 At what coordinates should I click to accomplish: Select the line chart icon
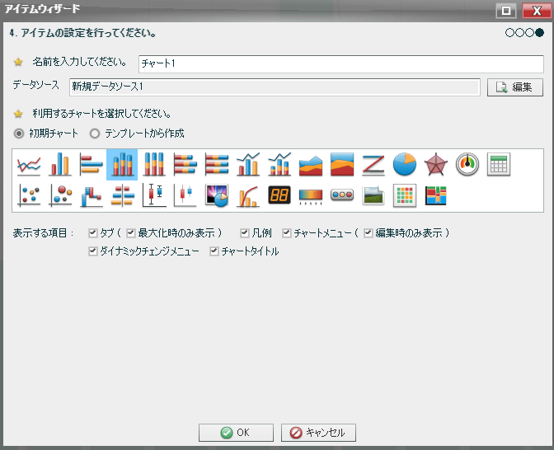point(29,165)
